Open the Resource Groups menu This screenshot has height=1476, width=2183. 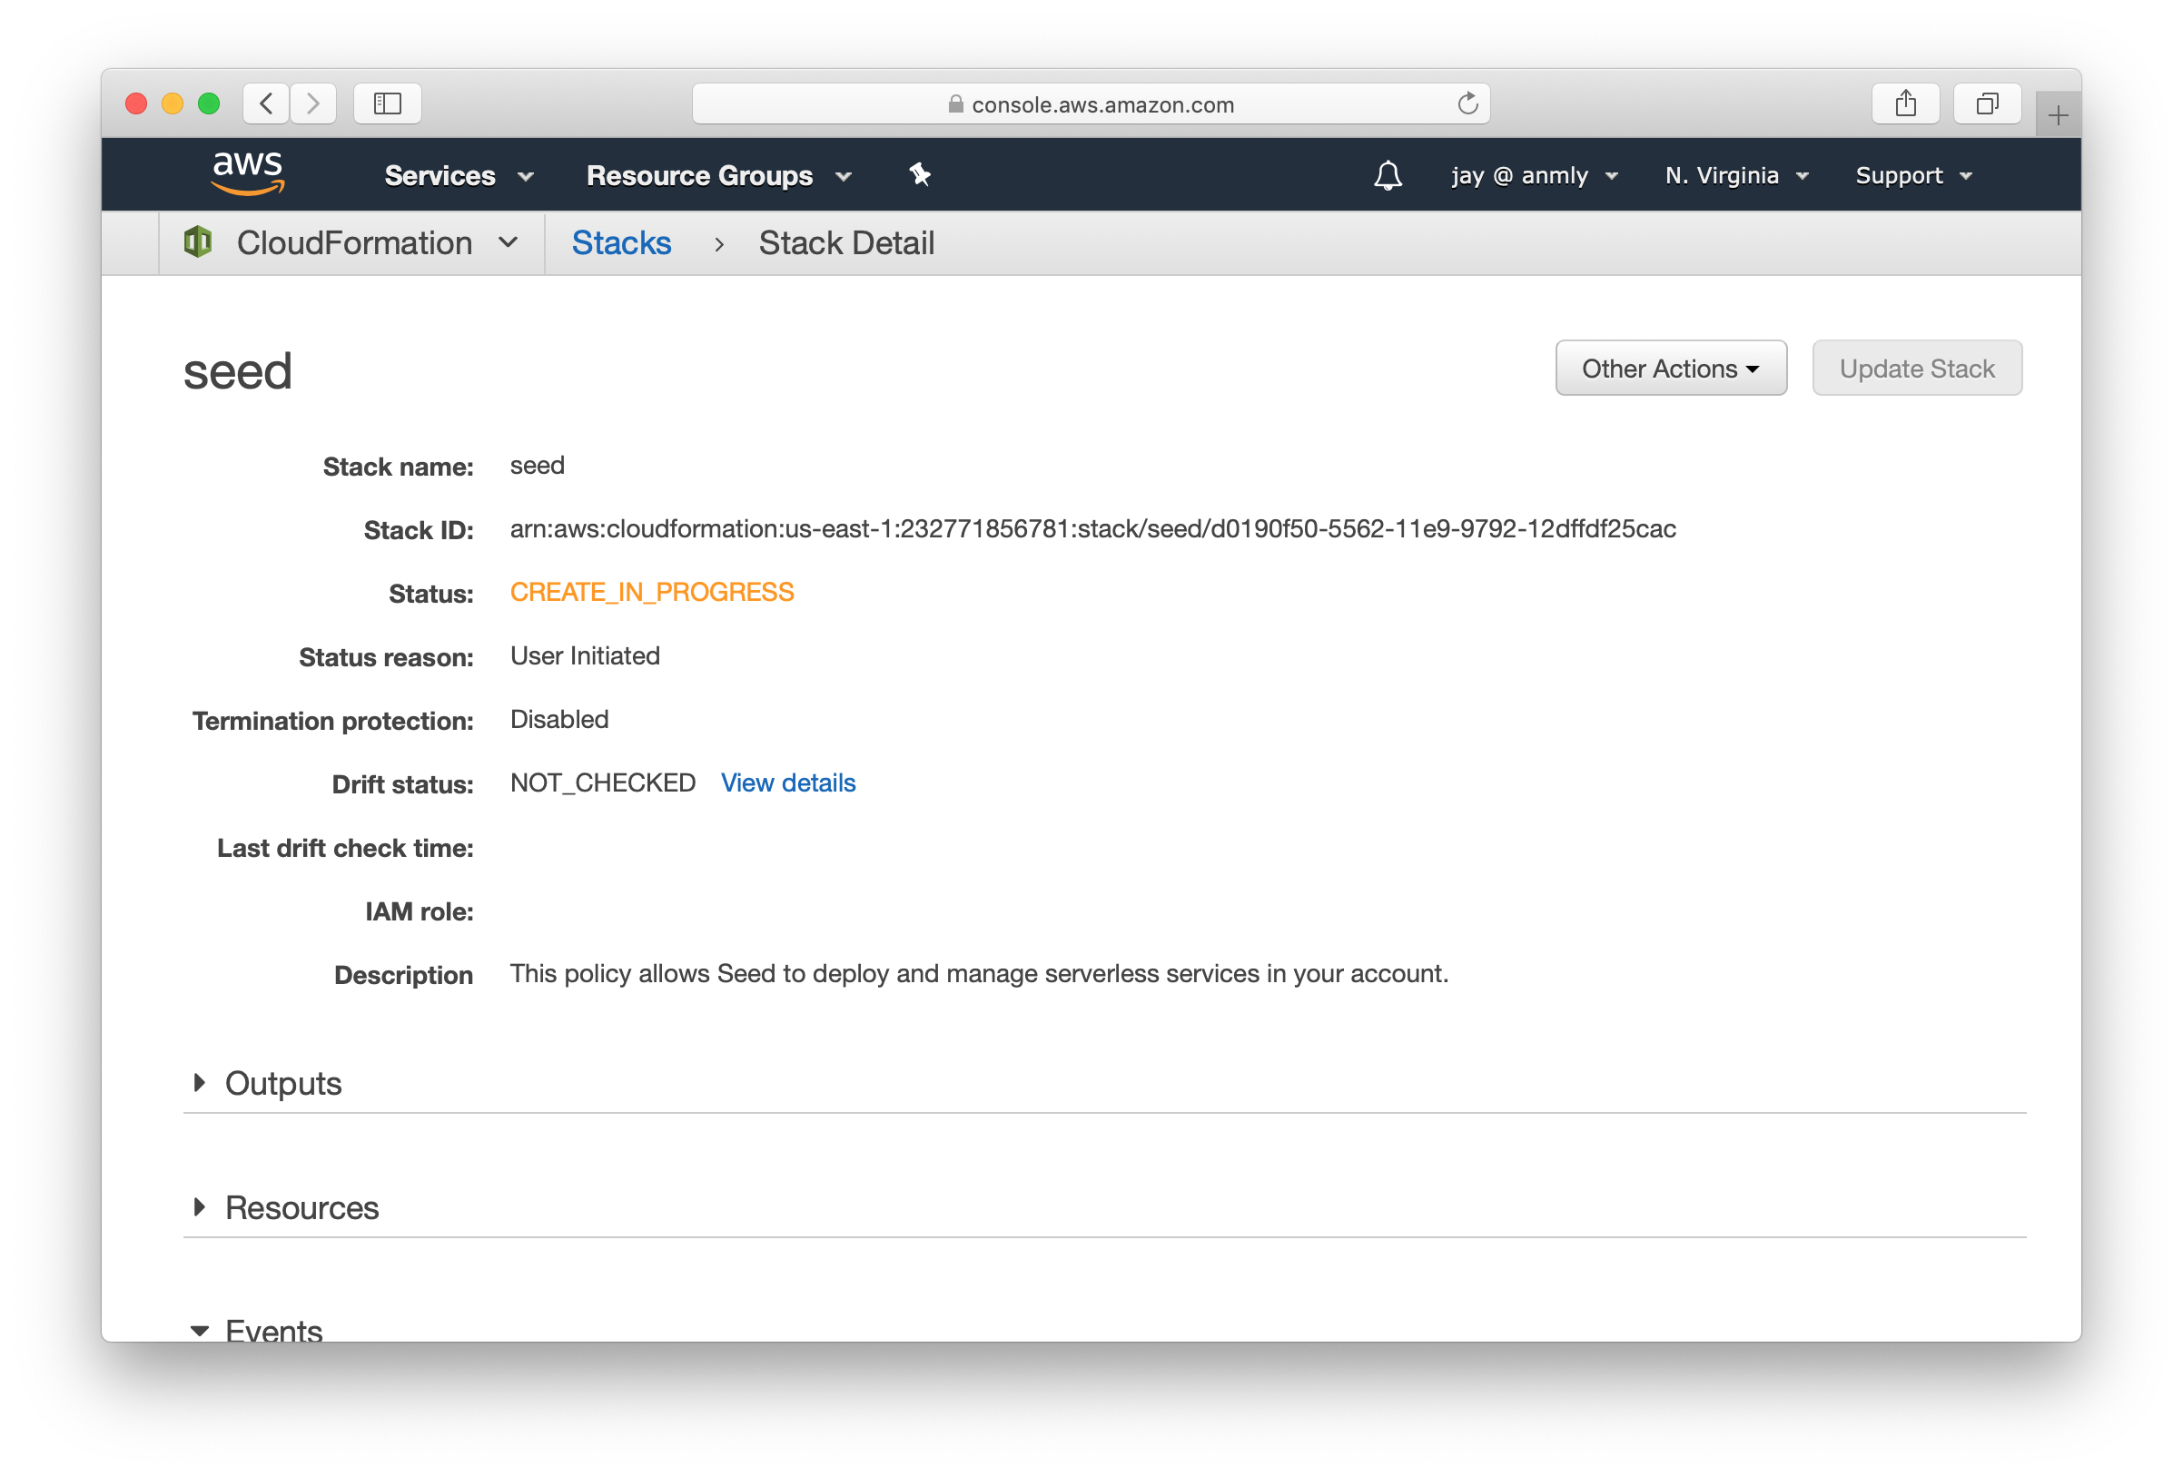tap(718, 175)
